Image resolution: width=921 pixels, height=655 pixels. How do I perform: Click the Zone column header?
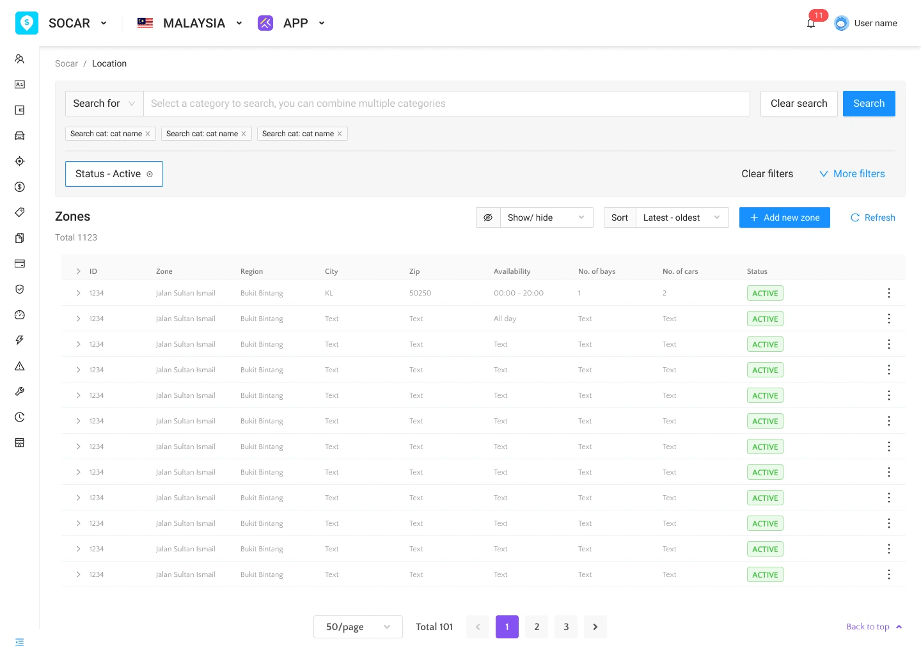[164, 271]
